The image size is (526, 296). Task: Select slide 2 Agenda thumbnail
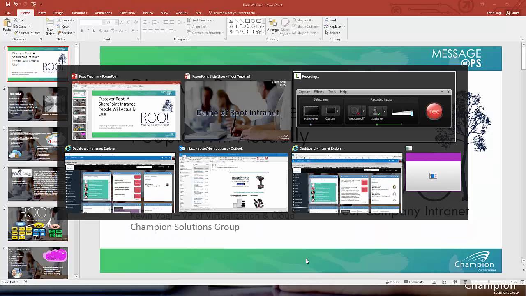38,104
